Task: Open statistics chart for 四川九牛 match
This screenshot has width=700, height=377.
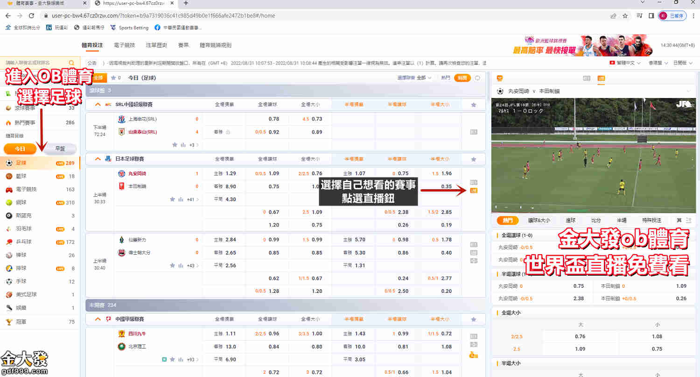Action: [181, 360]
